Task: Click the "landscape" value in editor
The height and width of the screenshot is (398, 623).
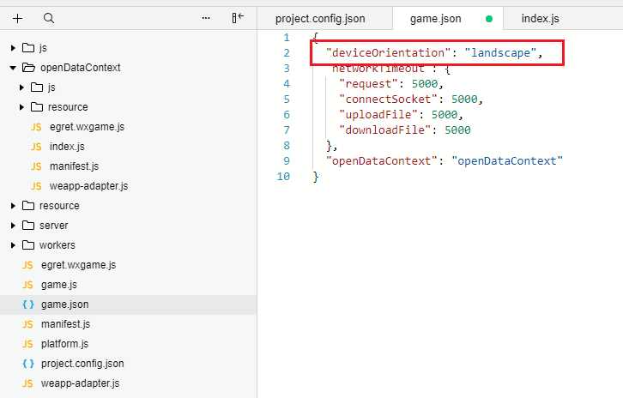Action: [x=500, y=53]
